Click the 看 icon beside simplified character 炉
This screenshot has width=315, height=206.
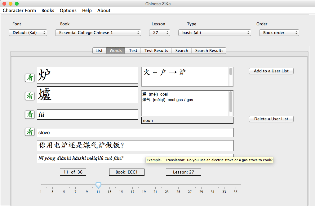(x=30, y=78)
